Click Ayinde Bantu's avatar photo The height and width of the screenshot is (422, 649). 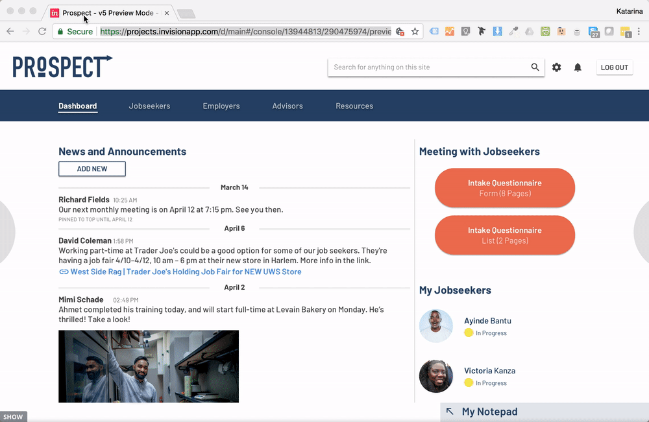pyautogui.click(x=436, y=326)
